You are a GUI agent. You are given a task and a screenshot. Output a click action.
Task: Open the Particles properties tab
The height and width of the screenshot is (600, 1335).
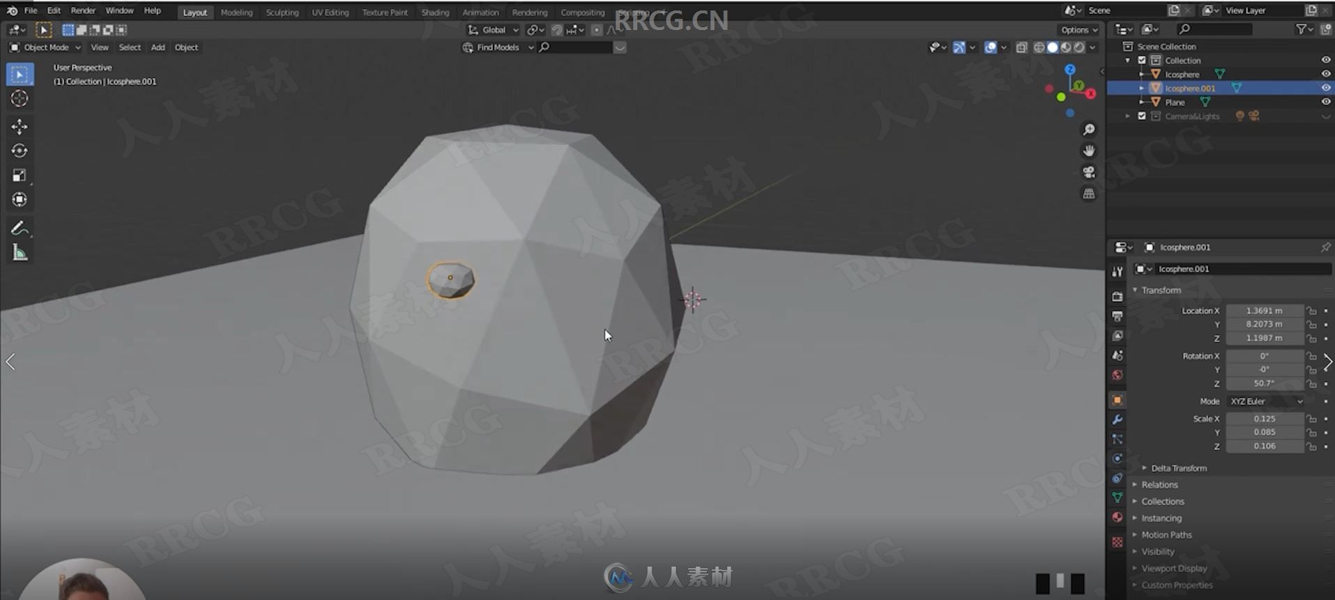point(1117,439)
